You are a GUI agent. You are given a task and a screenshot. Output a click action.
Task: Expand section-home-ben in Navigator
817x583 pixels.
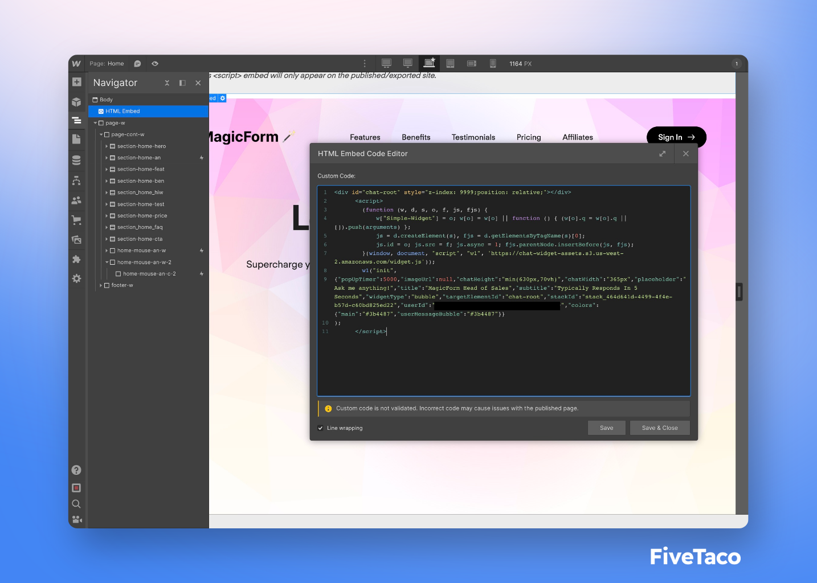pos(107,181)
